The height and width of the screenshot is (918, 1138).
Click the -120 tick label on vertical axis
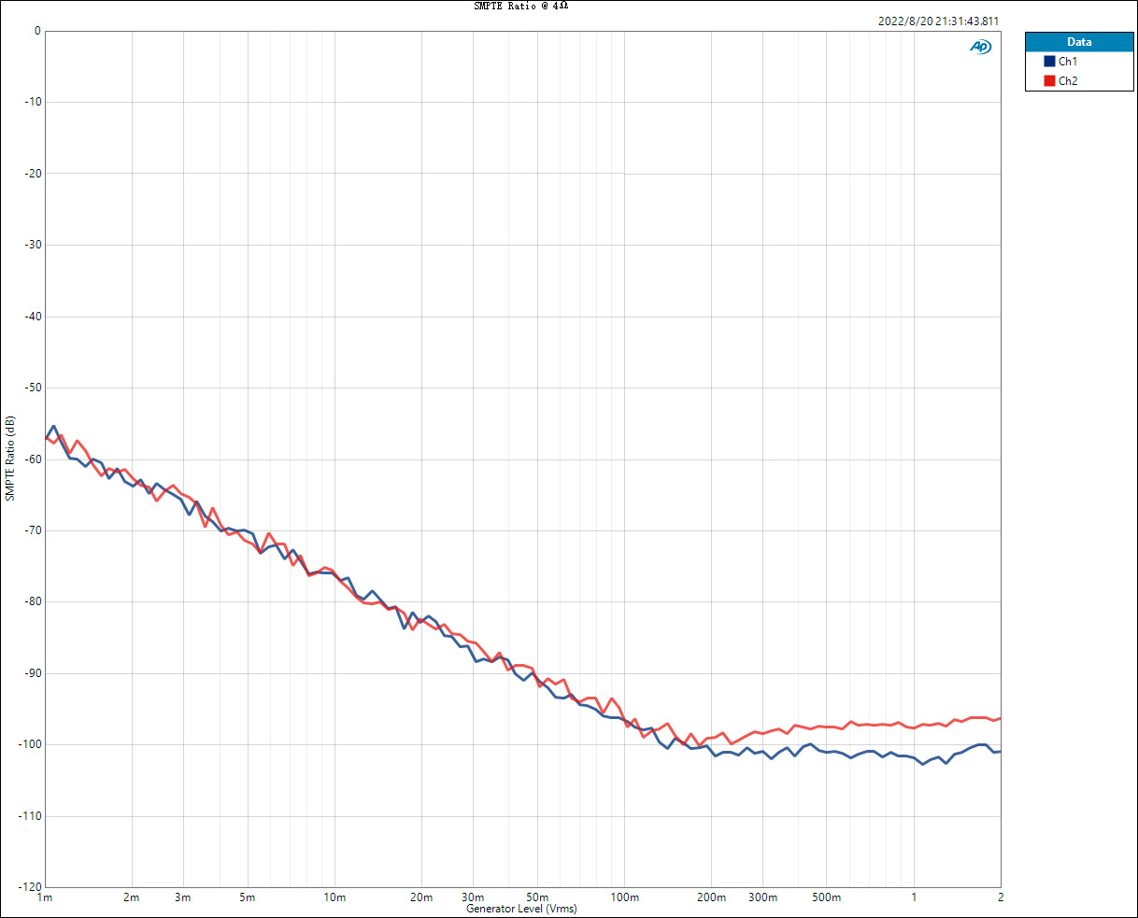[x=29, y=887]
